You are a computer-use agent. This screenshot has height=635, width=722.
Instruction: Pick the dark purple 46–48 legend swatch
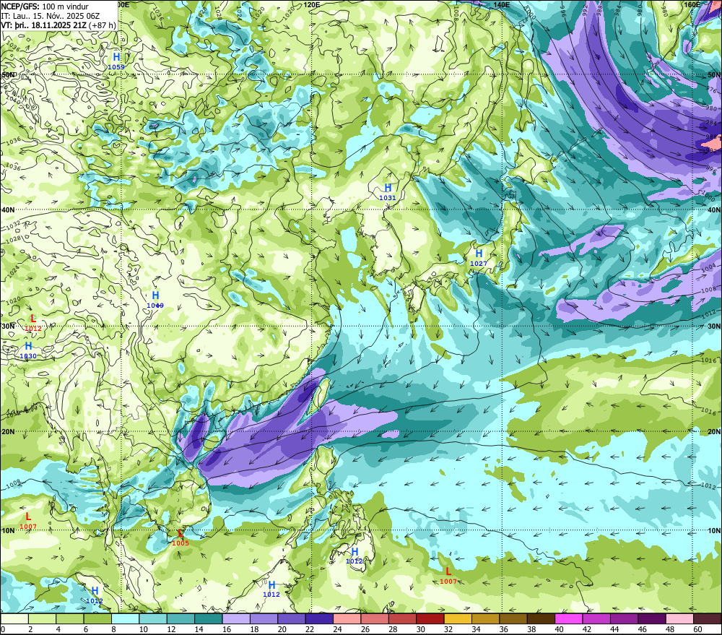tap(652, 618)
